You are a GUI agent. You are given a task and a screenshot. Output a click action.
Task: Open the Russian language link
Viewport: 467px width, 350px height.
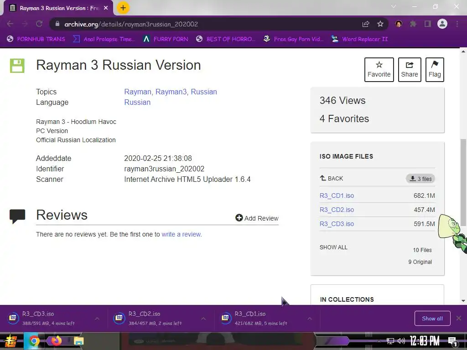coord(137,102)
